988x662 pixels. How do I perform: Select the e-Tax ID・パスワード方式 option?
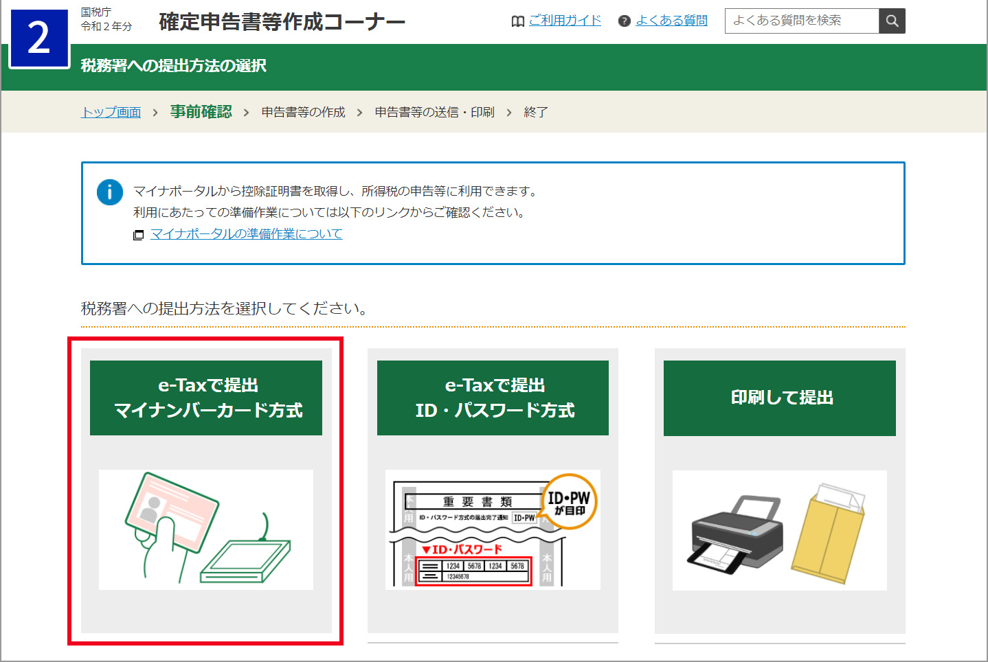(492, 398)
